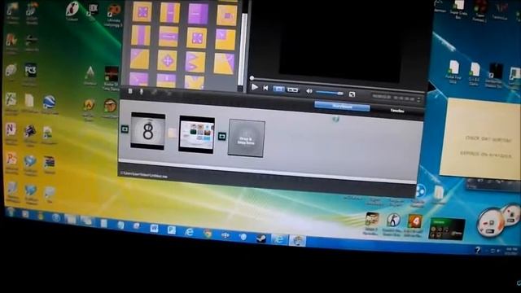Select the countdown 8 clip in storyboard
This screenshot has height=293, width=521.
[148, 130]
